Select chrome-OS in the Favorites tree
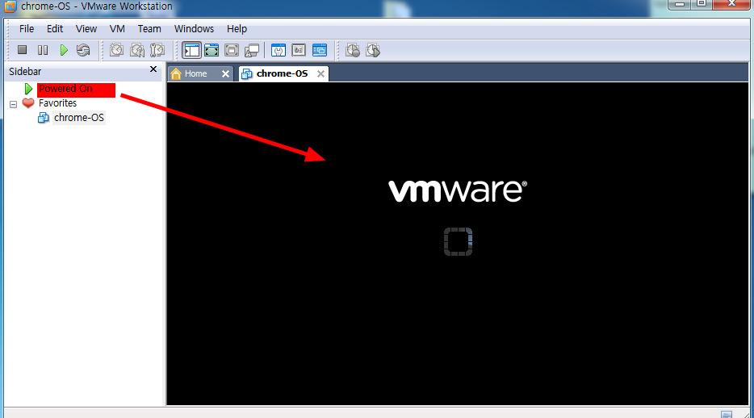754x418 pixels. pyautogui.click(x=78, y=118)
